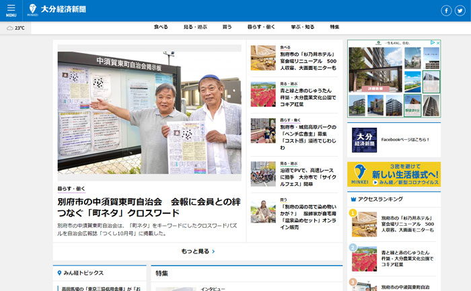Click the bench thumbnail for 城島高原パーク article
The height and width of the screenshot is (291, 471).
pos(263,130)
